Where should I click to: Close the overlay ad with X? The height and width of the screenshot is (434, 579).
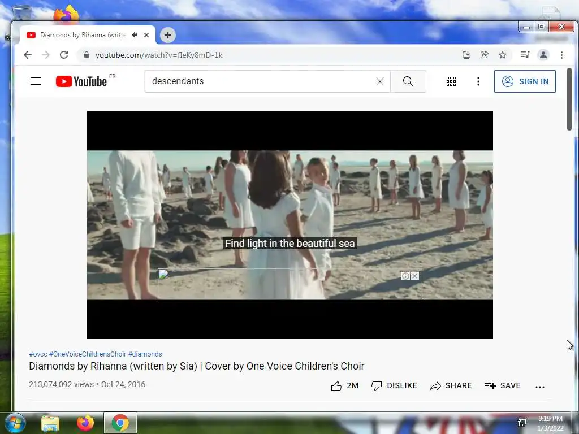[414, 276]
